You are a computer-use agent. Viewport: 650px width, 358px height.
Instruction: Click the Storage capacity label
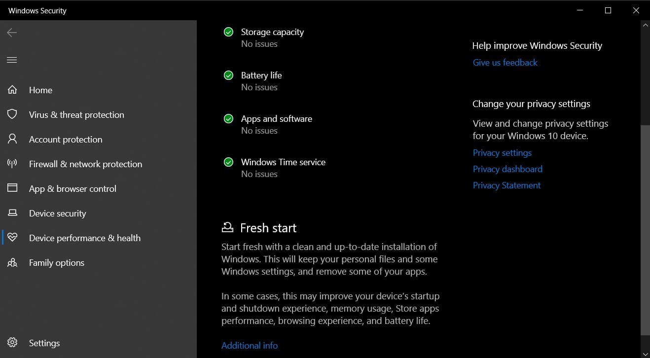pos(272,32)
